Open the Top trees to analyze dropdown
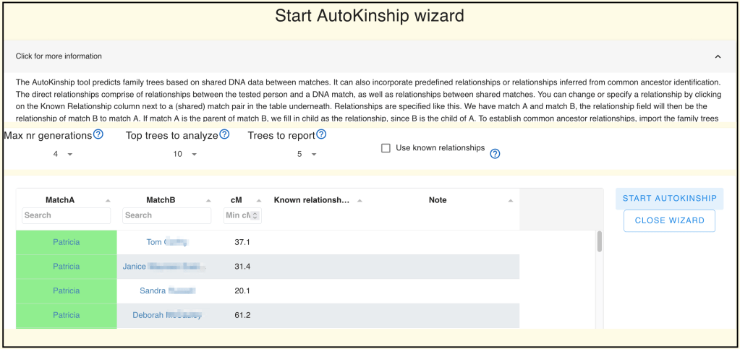The width and height of the screenshot is (740, 349). [x=184, y=154]
